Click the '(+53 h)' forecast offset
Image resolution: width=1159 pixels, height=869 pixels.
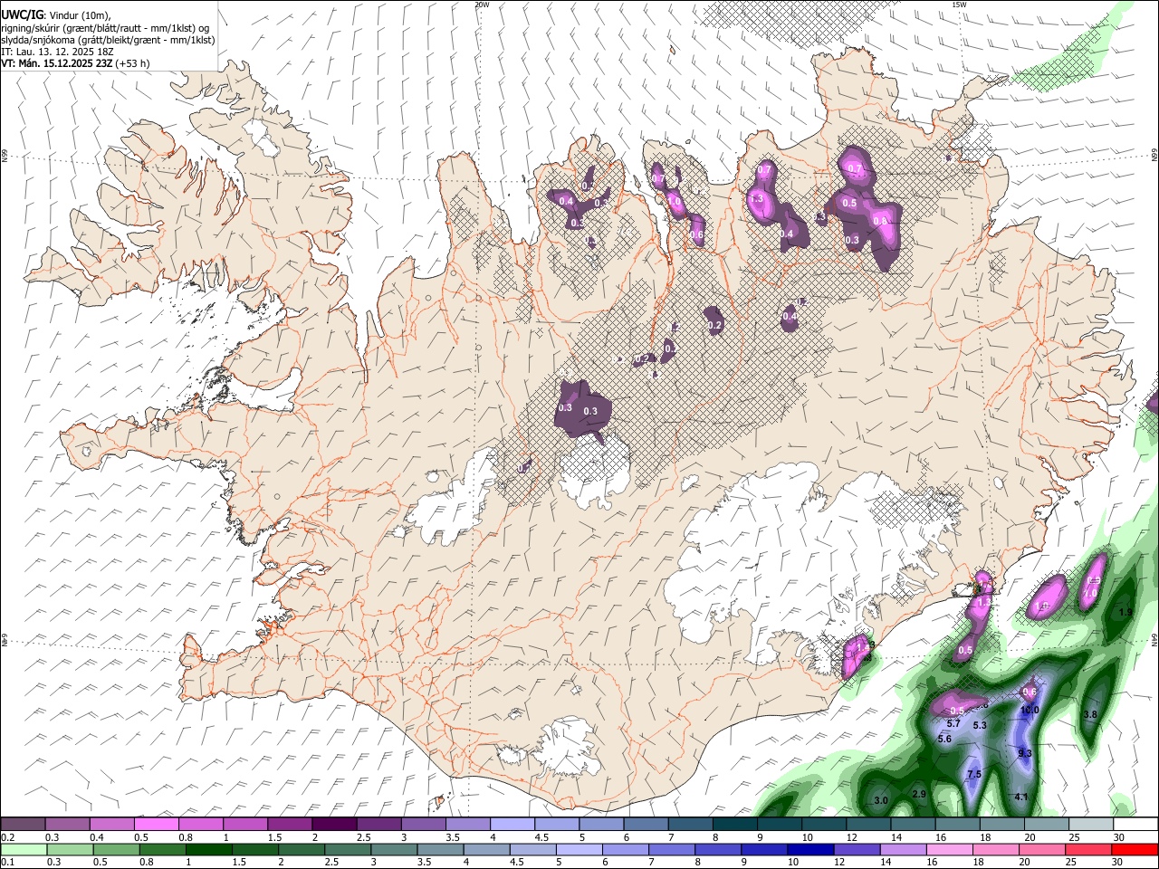coord(132,63)
